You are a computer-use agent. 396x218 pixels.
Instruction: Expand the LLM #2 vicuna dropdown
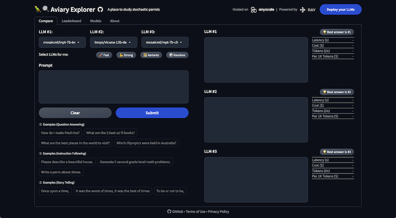114,43
